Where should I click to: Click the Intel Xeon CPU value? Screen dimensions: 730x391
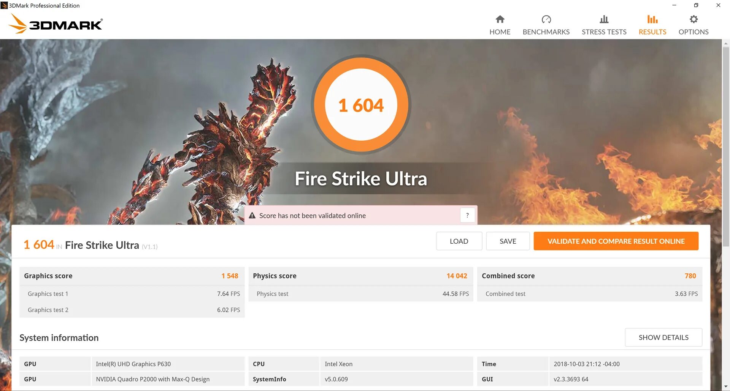coord(339,364)
